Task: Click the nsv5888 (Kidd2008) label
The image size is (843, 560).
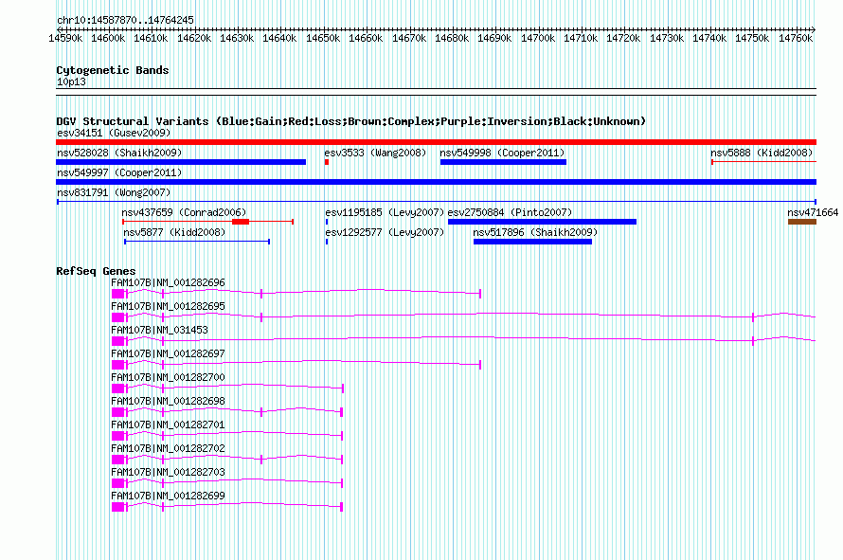Action: pyautogui.click(x=762, y=153)
